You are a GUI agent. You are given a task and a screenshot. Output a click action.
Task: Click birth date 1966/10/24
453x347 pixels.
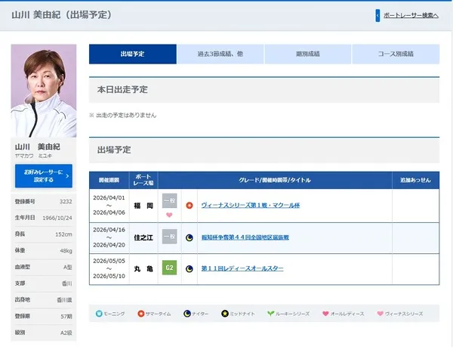57,218
